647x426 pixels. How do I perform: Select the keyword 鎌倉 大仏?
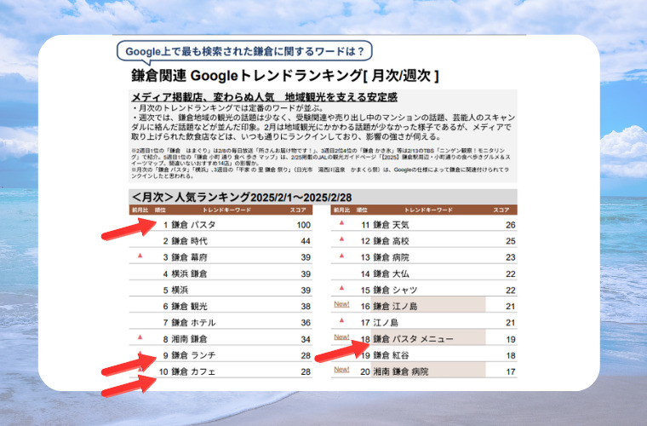point(391,273)
